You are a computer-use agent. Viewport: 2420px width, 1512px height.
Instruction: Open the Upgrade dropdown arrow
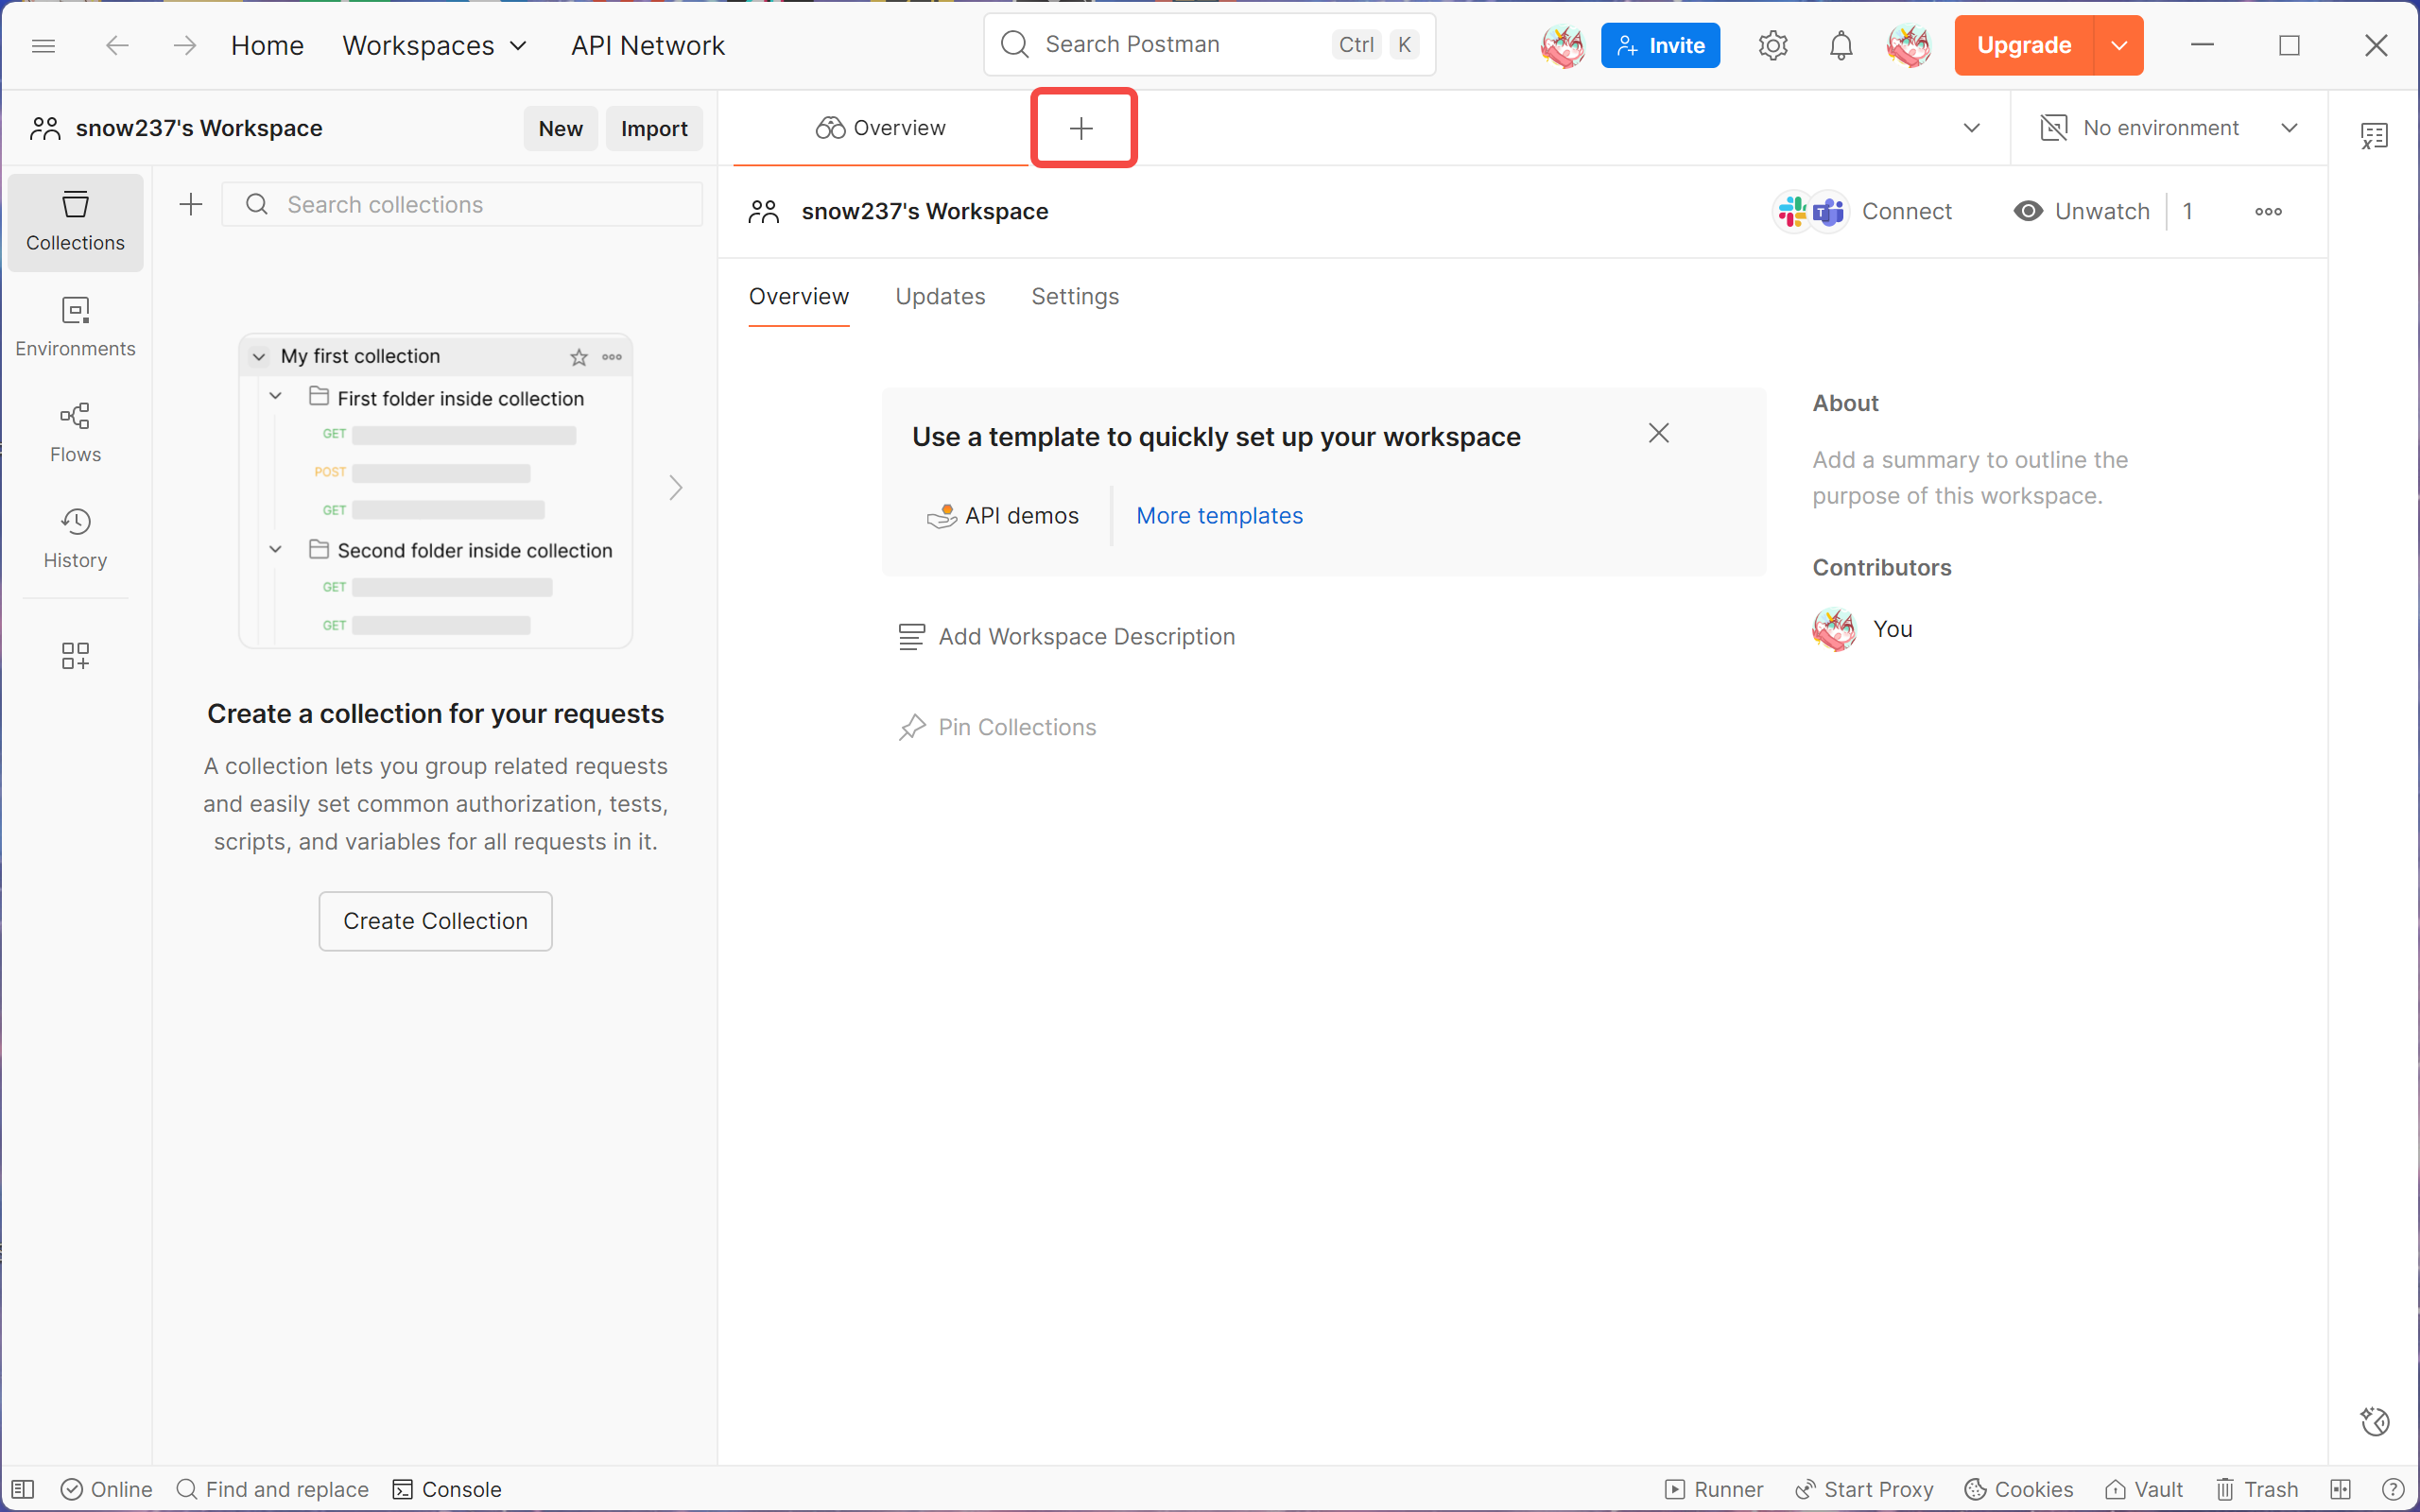click(x=2118, y=45)
